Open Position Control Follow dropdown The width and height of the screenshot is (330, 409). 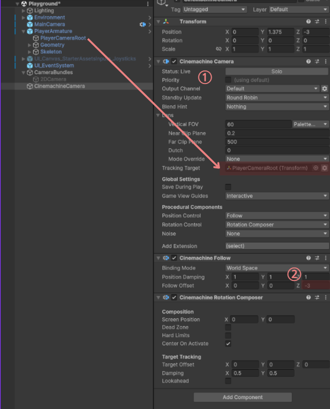tap(277, 216)
